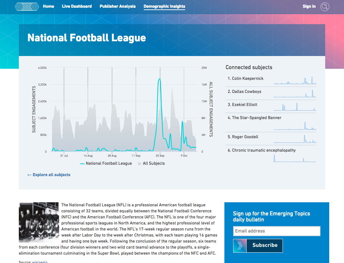
Task: Click the 28 Aug axis label
Action: [112, 156]
